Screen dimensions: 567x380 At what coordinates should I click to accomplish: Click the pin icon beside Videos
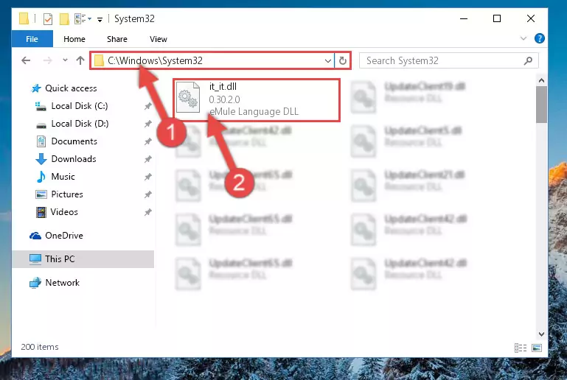point(148,212)
